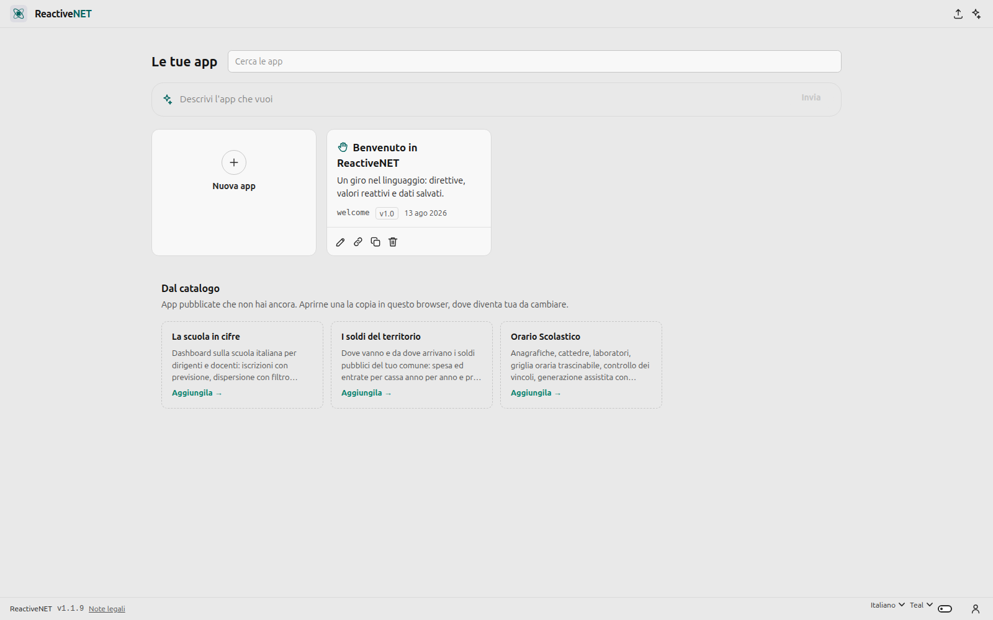
Task: Click the v1.1.9 version text in footer
Action: [x=71, y=608]
